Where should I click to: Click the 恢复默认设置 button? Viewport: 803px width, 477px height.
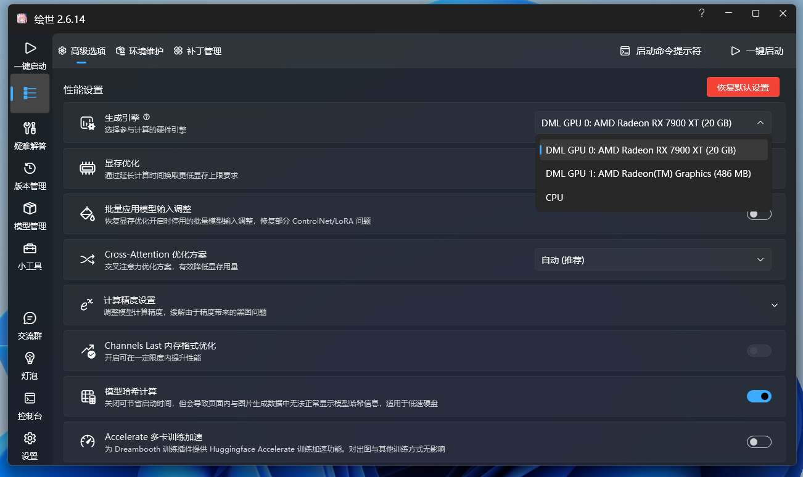coord(743,87)
